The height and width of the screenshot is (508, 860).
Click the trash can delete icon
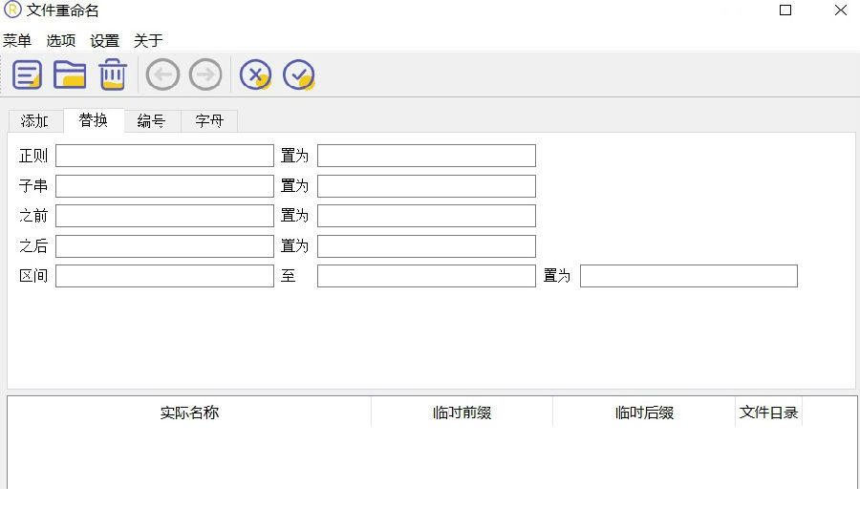(x=113, y=74)
